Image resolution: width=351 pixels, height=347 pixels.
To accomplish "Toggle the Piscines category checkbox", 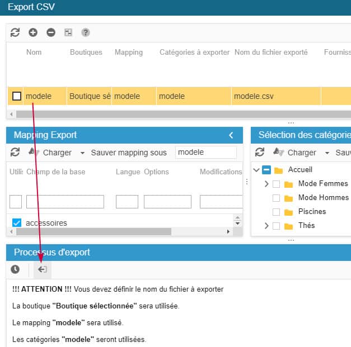I will (276, 212).
